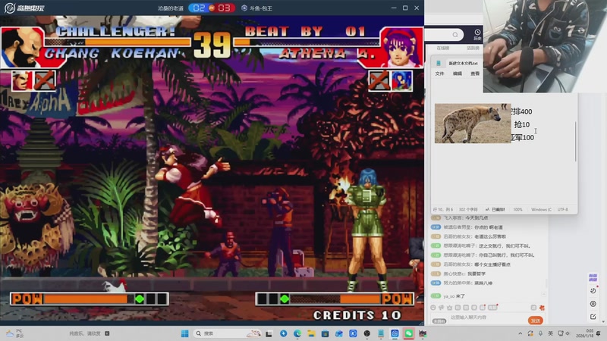Click the chat message input field

[x=487, y=318]
